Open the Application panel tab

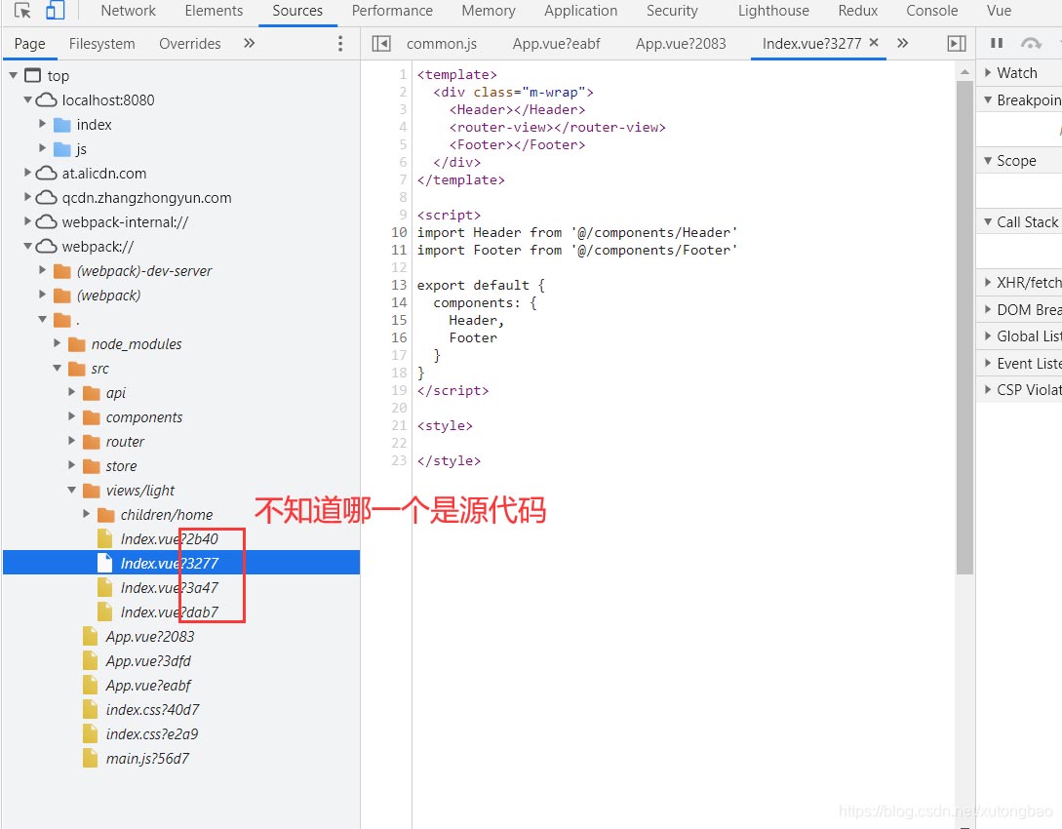click(x=580, y=11)
